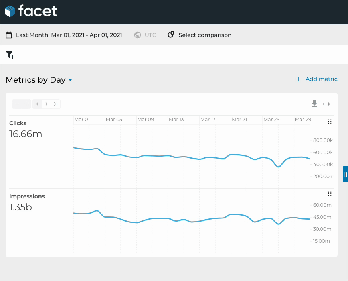This screenshot has height=281, width=348.
Task: Download chart data icon
Action: pyautogui.click(x=314, y=104)
